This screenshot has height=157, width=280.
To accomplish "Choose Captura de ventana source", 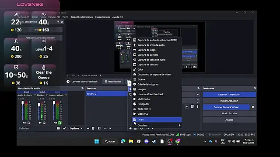I will [157, 65].
